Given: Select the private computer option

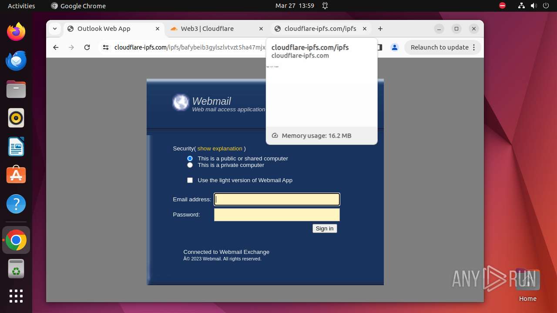Looking at the screenshot, I should pos(190,165).
